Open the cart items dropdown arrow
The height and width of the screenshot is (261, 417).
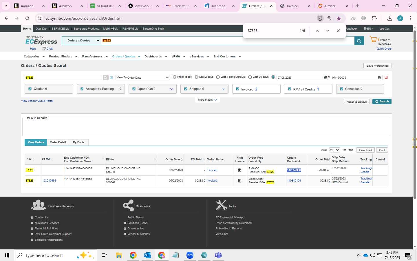pos(389,40)
